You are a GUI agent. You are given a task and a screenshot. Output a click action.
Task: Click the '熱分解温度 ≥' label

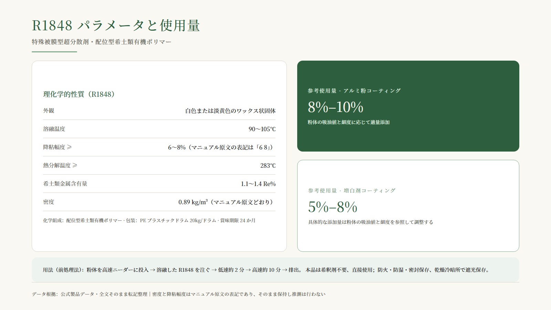tap(60, 165)
